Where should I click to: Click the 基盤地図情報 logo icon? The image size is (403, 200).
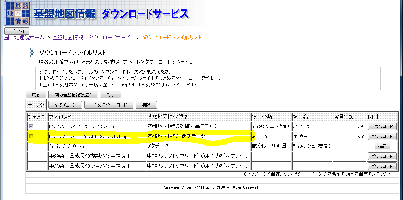[x=18, y=13]
